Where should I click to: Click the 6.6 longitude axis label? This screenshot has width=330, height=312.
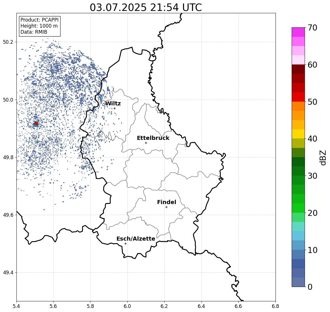tap(238, 306)
